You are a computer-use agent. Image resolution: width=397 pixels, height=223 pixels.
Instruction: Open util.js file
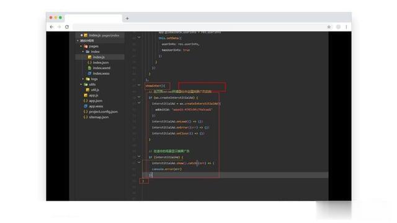click(92, 90)
